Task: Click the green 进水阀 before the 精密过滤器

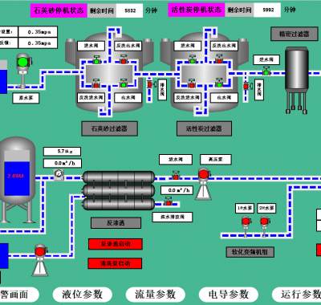Action: 266,71
